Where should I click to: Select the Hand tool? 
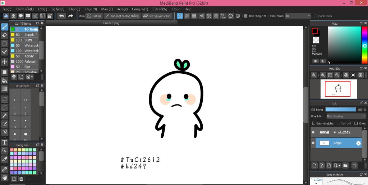pos(4,177)
